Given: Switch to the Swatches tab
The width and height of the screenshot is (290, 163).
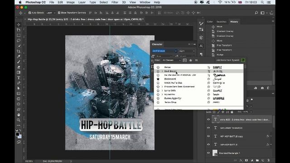Looking at the screenshot, I should coord(222,22).
